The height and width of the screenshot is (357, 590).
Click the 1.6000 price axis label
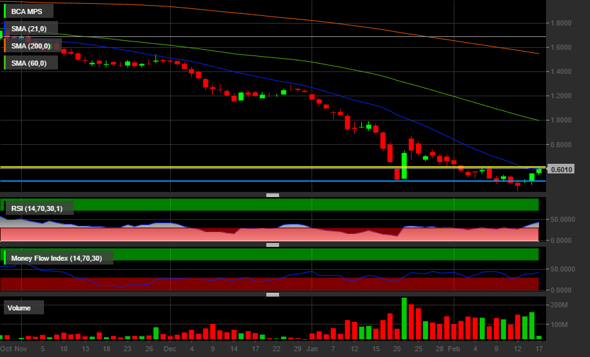click(x=561, y=47)
